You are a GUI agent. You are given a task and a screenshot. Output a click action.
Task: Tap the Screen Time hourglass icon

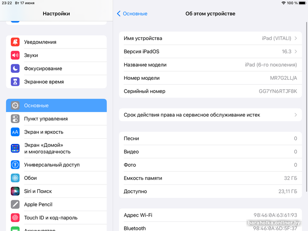[x=15, y=82]
